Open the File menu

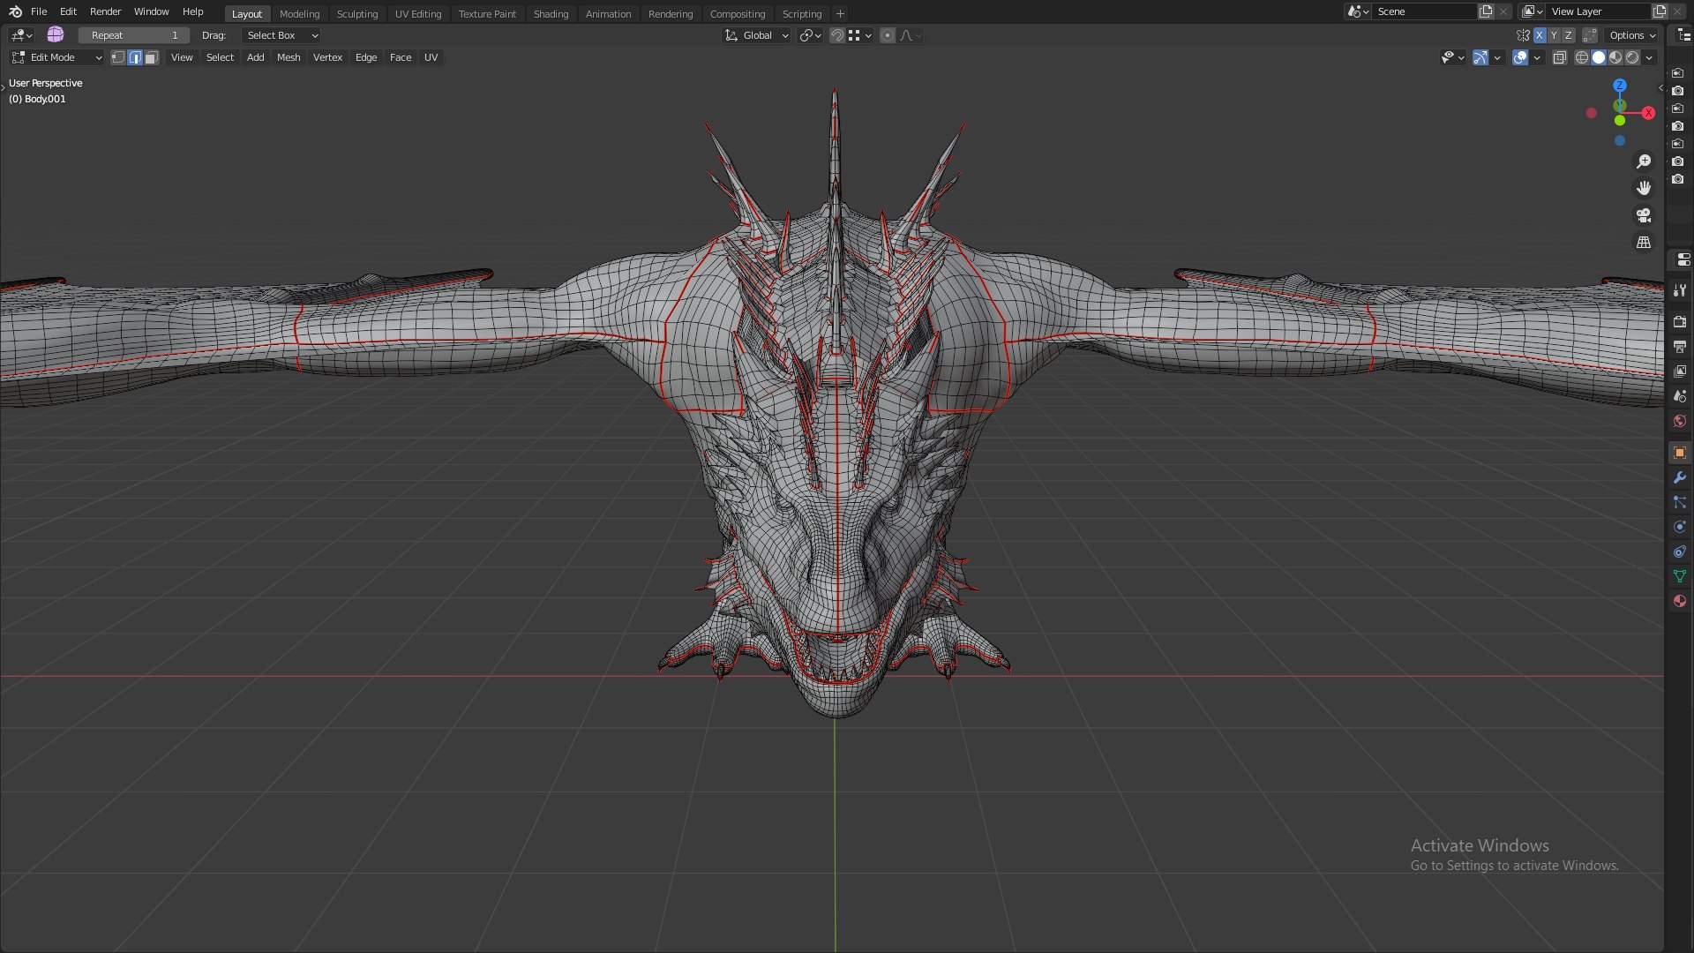(x=39, y=11)
